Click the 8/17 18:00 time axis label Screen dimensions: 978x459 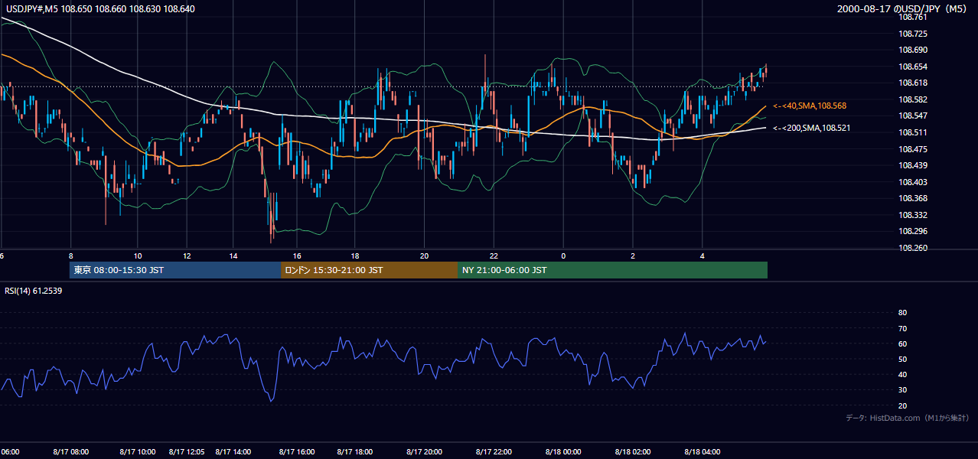[354, 452]
